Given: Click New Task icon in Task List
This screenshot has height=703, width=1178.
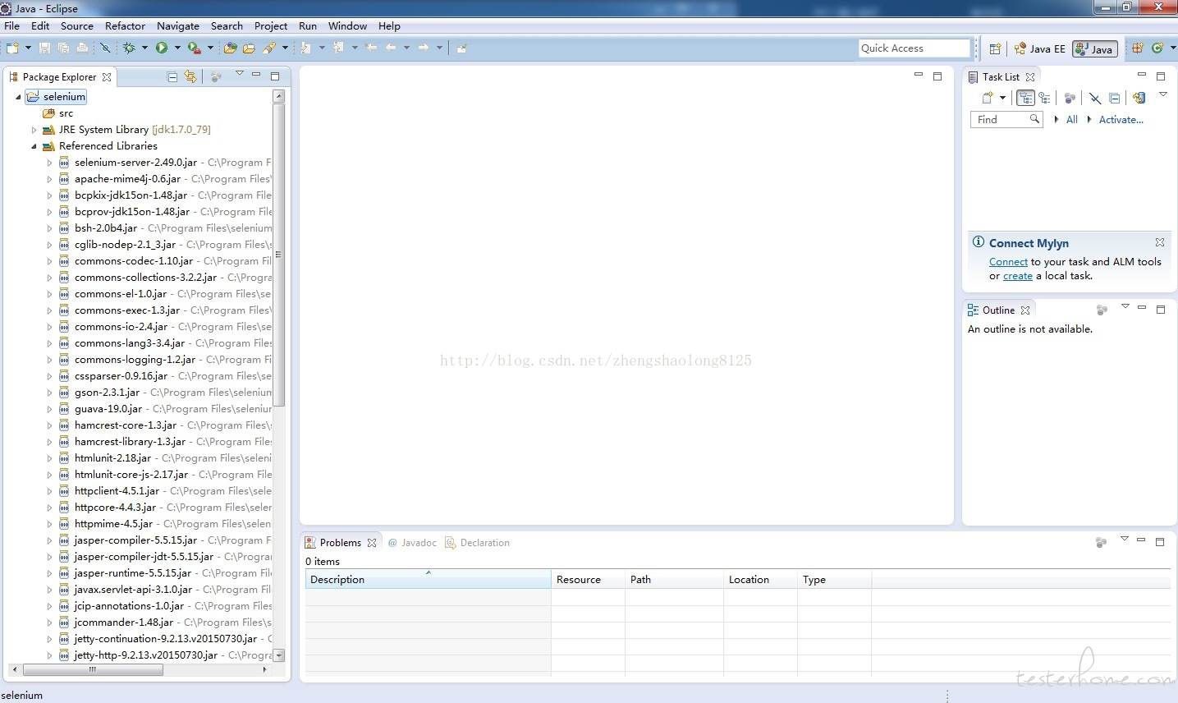Looking at the screenshot, I should click(x=988, y=98).
